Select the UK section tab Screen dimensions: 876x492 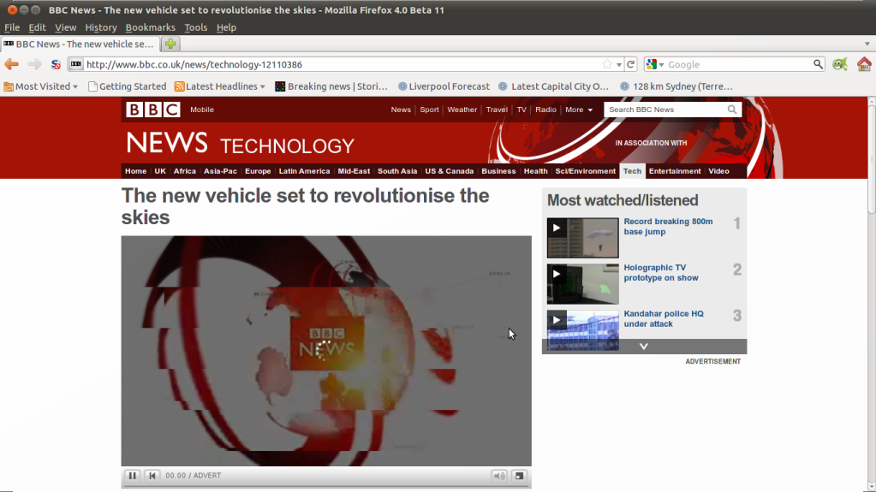pyautogui.click(x=160, y=171)
